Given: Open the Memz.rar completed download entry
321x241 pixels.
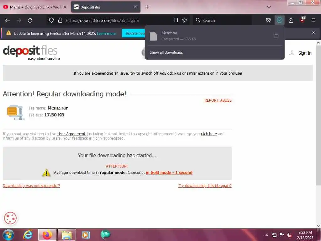Looking at the screenshot, I should point(209,36).
